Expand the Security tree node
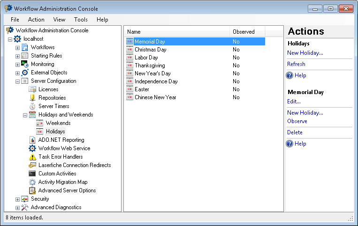Image resolution: width=358 pixels, height=226 pixels. click(x=17, y=199)
